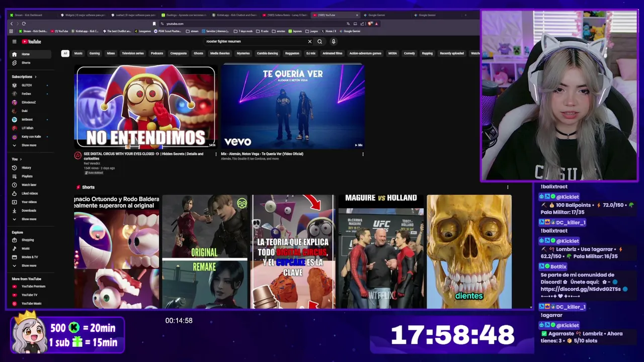
Task: Open the Original vs Remake short
Action: tap(205, 251)
